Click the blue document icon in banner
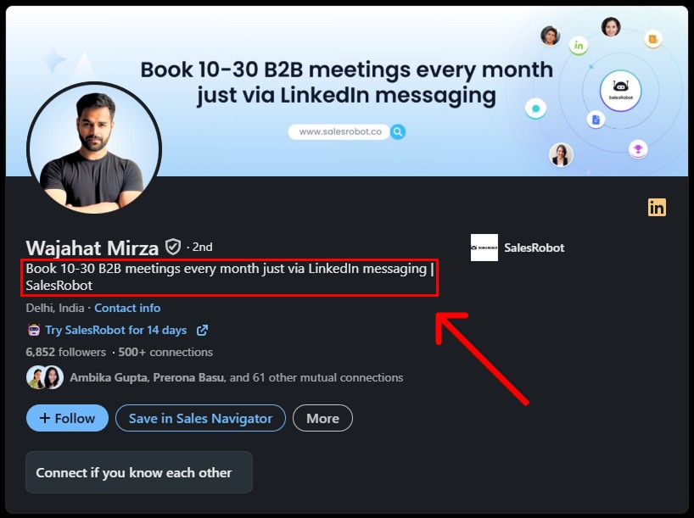This screenshot has width=694, height=518. [x=596, y=120]
